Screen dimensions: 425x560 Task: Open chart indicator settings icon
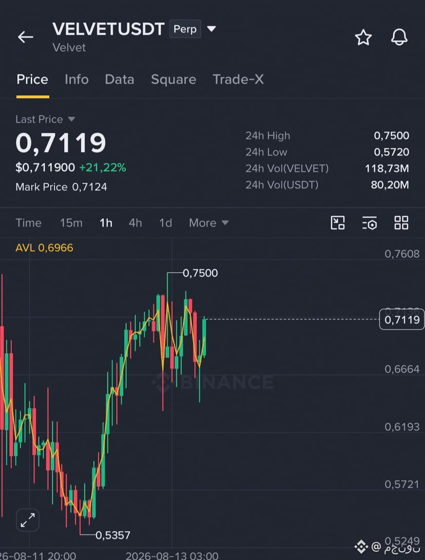coord(369,223)
